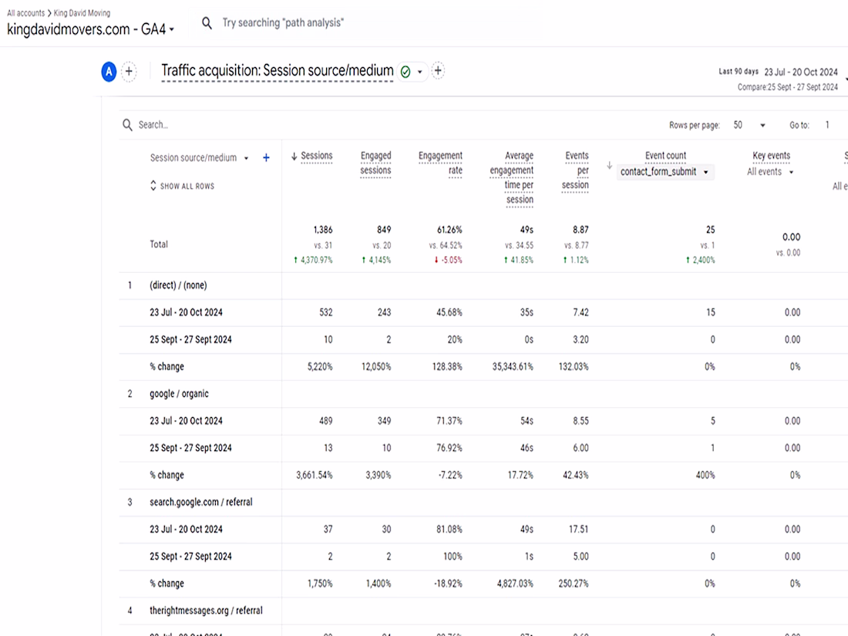
Task: Open the Key events 'All events' dropdown
Action: click(x=770, y=172)
